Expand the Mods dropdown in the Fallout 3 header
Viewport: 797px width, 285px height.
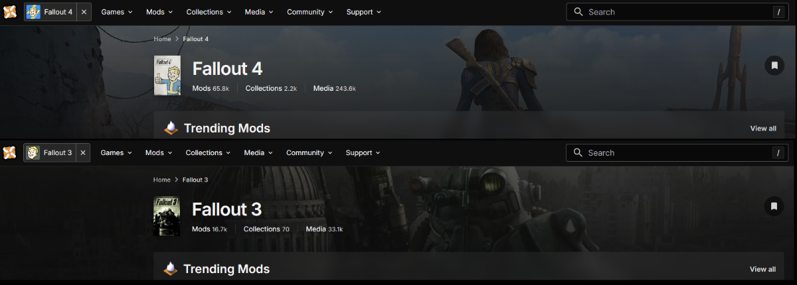(x=159, y=152)
